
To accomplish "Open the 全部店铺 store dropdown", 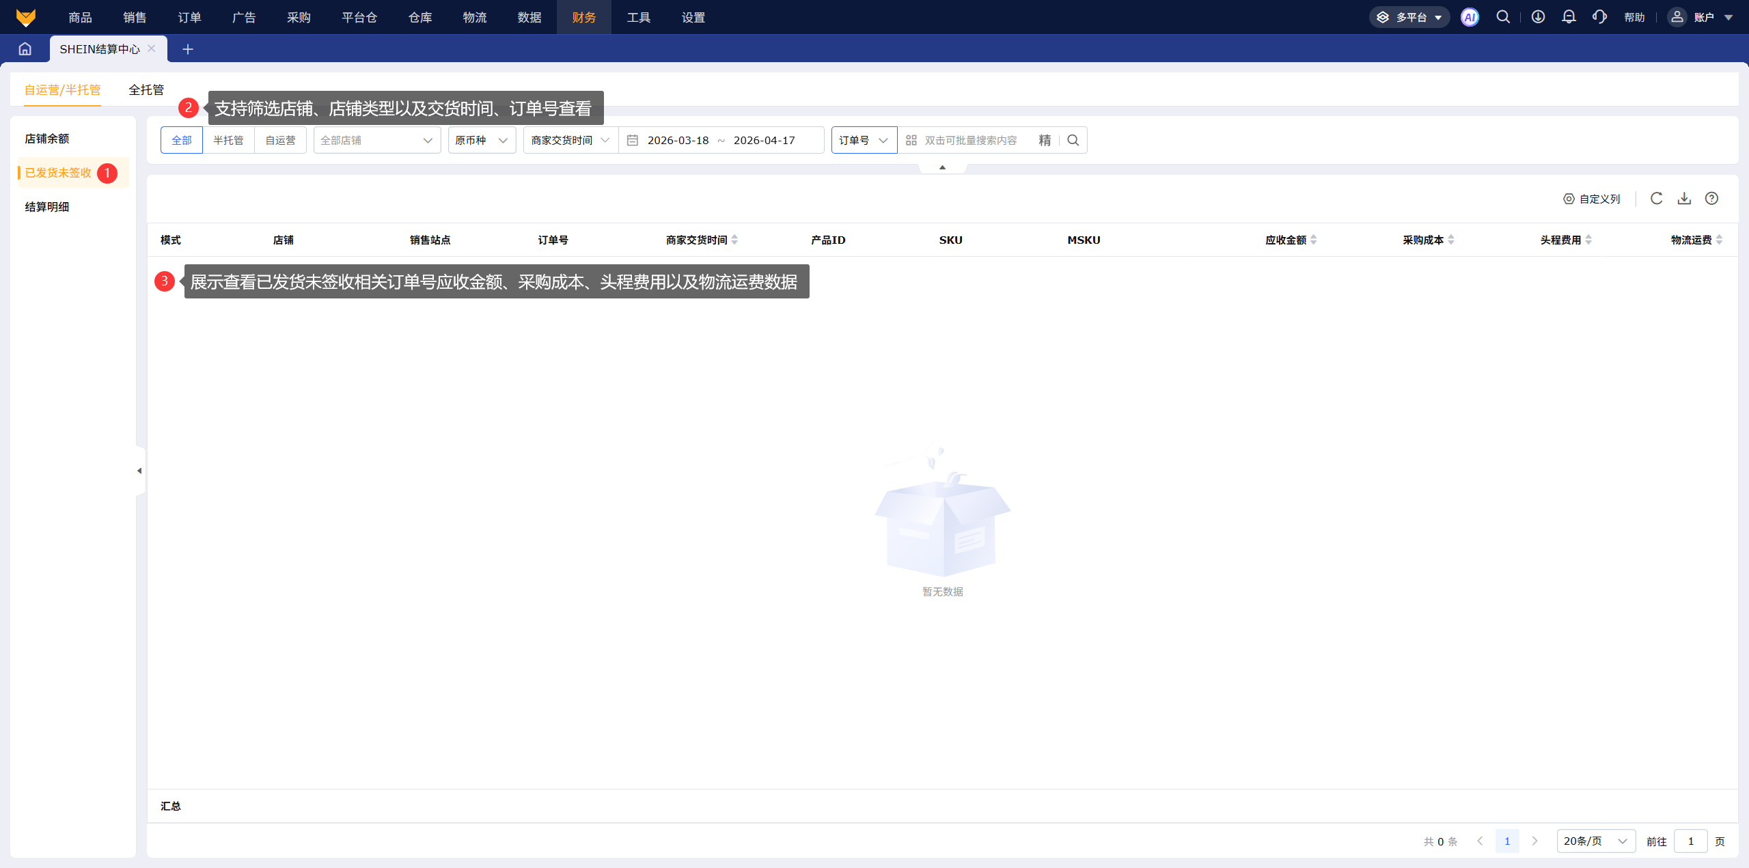I will 376,140.
